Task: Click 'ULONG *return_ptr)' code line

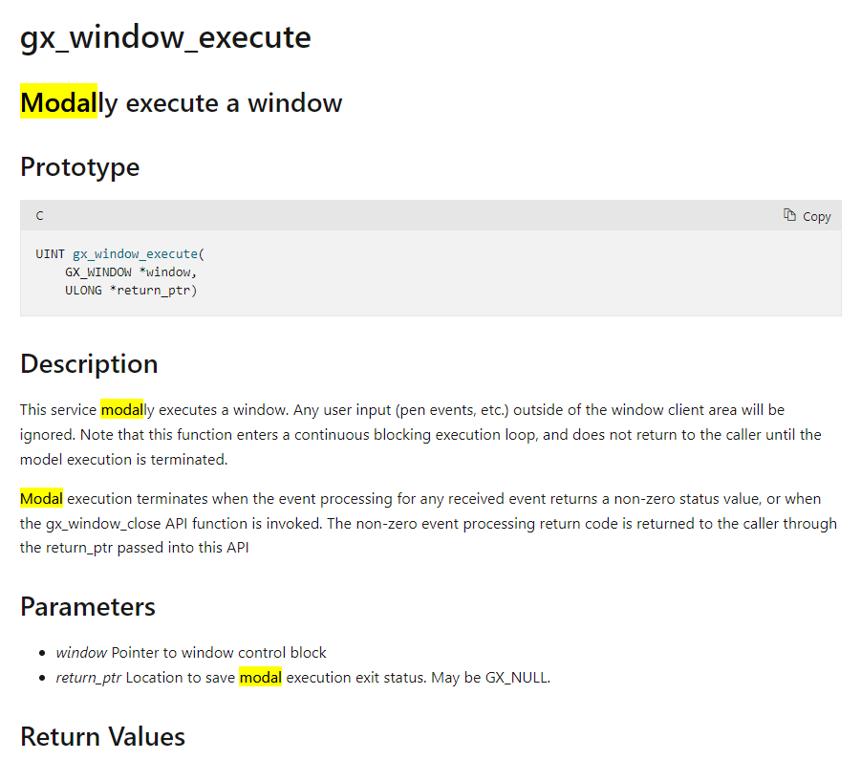Action: [131, 290]
